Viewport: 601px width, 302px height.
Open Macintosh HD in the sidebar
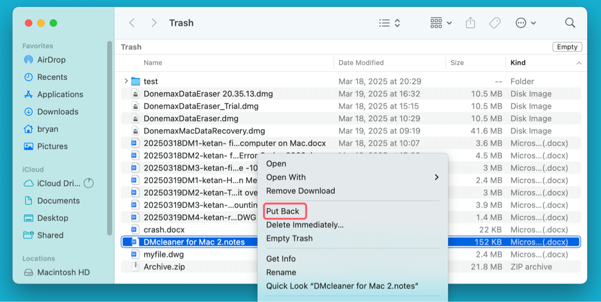(56, 272)
